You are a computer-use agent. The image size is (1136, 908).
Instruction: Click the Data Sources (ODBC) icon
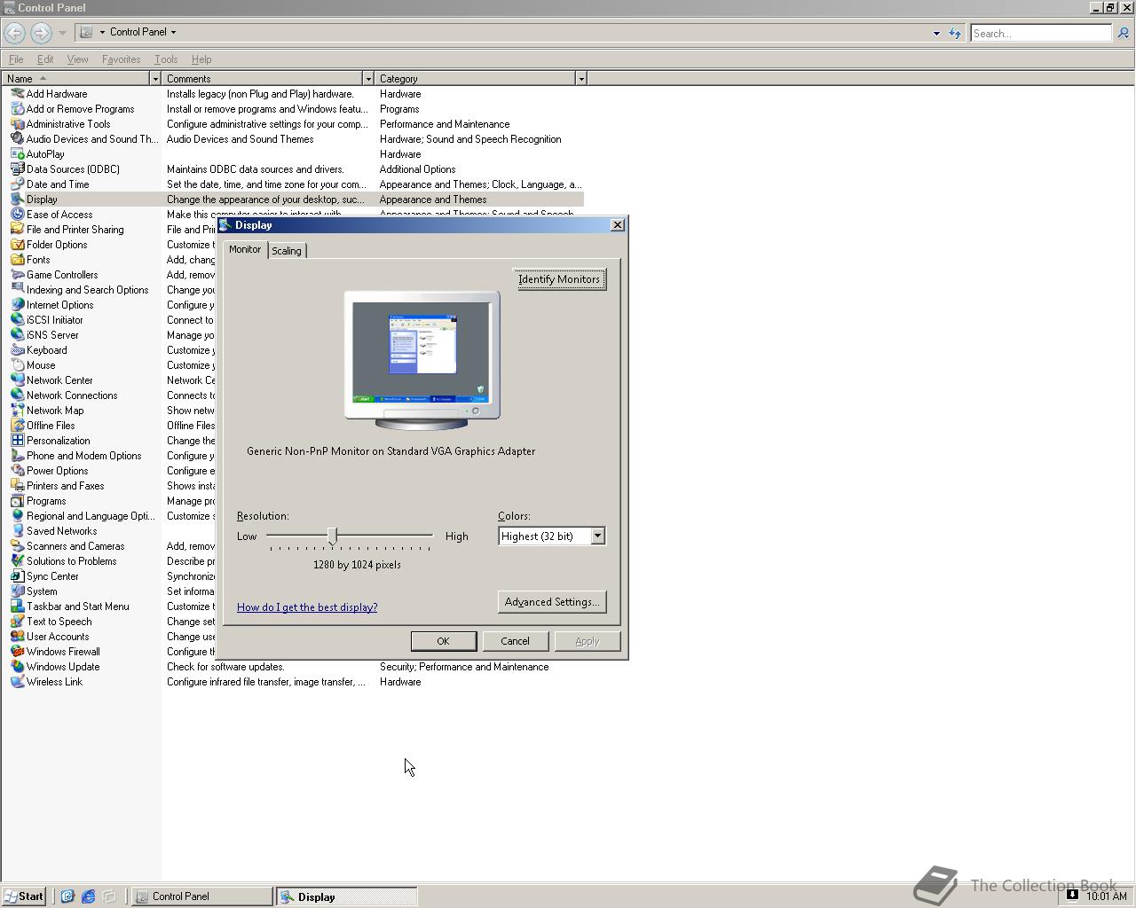pos(17,169)
